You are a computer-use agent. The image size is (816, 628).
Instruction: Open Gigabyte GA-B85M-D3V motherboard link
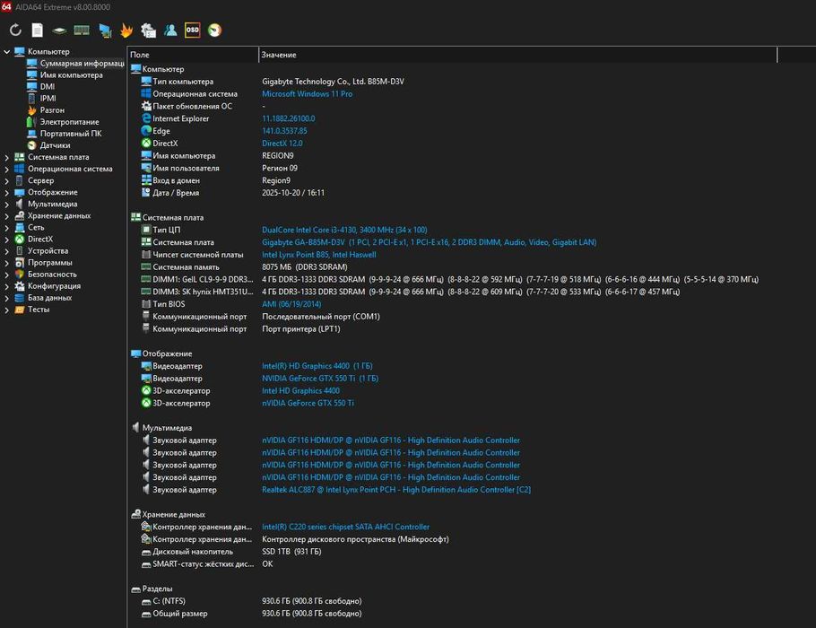[x=430, y=242]
